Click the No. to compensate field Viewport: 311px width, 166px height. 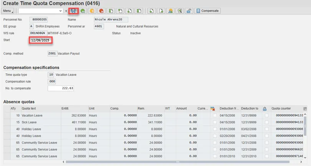tap(61, 88)
